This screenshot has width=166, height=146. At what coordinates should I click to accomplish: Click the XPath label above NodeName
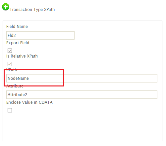12,70
